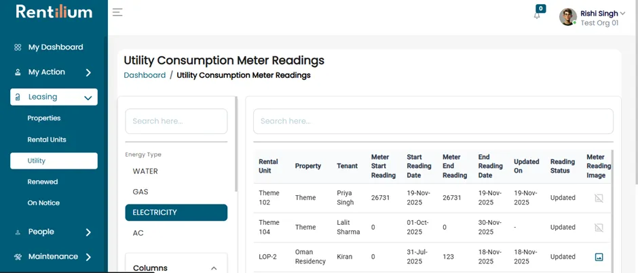Click the Start Reading Date column header
This screenshot has width=638, height=273.
[x=419, y=166]
